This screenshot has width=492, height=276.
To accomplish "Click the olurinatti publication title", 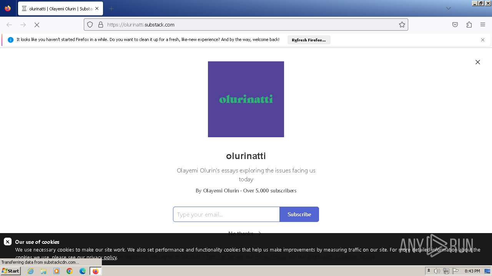I will click(246, 156).
